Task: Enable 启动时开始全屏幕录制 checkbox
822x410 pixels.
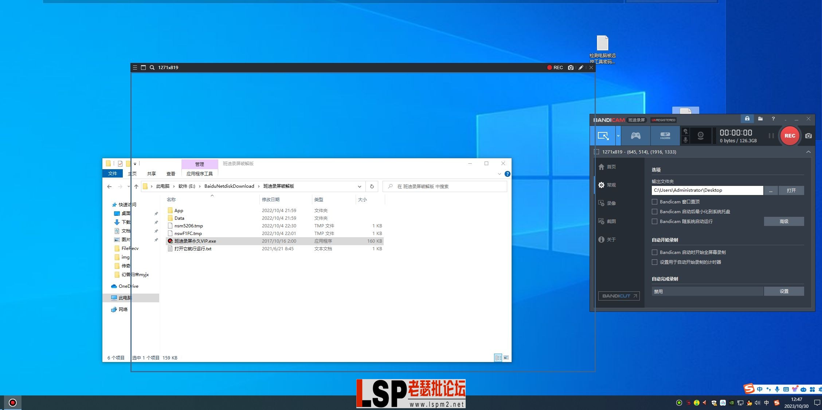Action: point(654,252)
